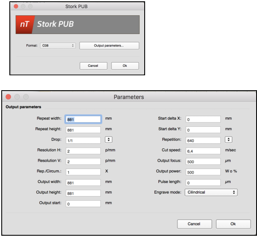Click the nT Stork PUB logo banner
Viewport: 257px width, 237px height.
coord(77,25)
